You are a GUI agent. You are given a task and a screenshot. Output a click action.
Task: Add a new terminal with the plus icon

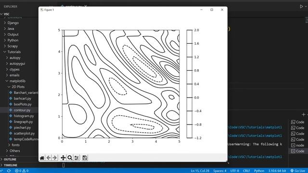(303, 114)
